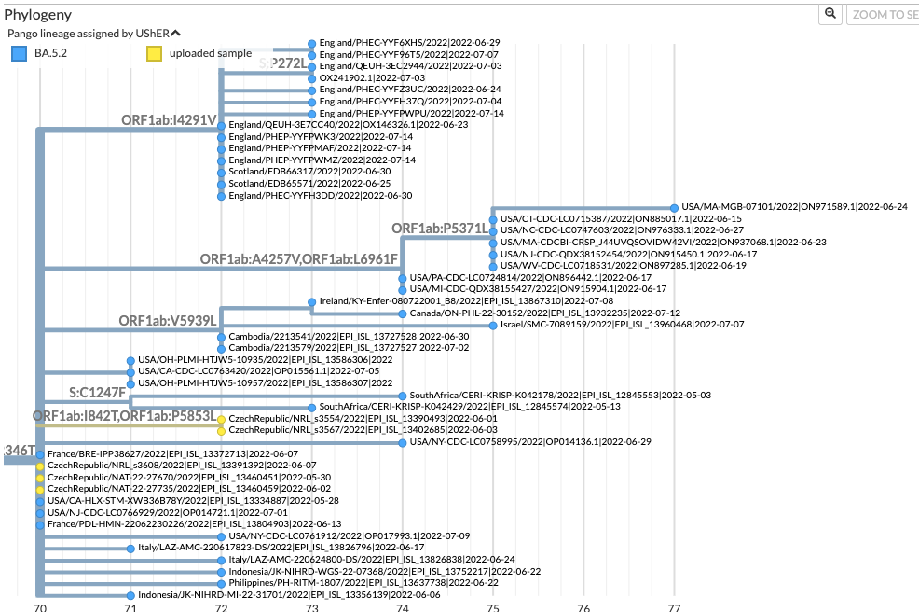Click the ORF1ab:P5371L branch label
This screenshot has width=919, height=612.
[440, 229]
